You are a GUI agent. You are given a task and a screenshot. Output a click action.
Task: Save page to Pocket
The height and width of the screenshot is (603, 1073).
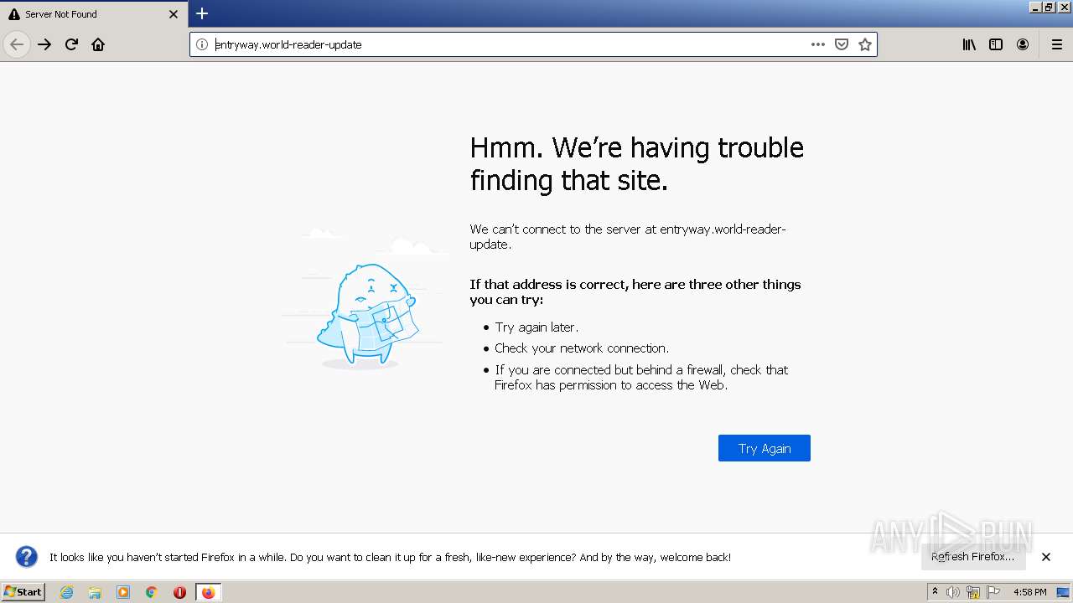click(x=842, y=44)
